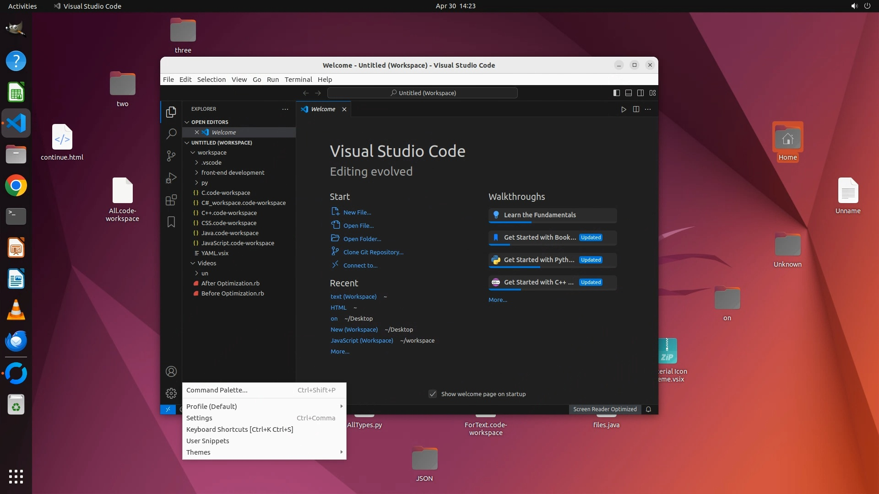Click the Bookmarks icon in activity bar
The image size is (879, 494).
(x=171, y=222)
